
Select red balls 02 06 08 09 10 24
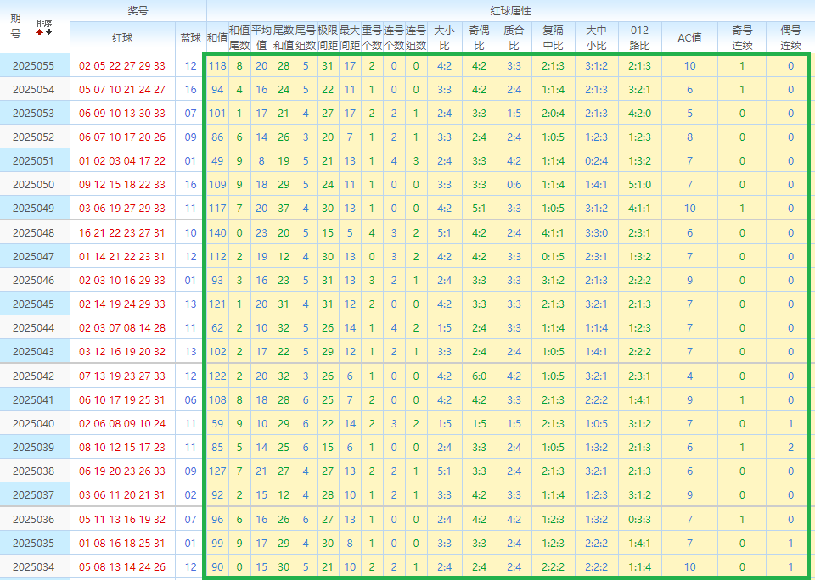[x=122, y=424]
